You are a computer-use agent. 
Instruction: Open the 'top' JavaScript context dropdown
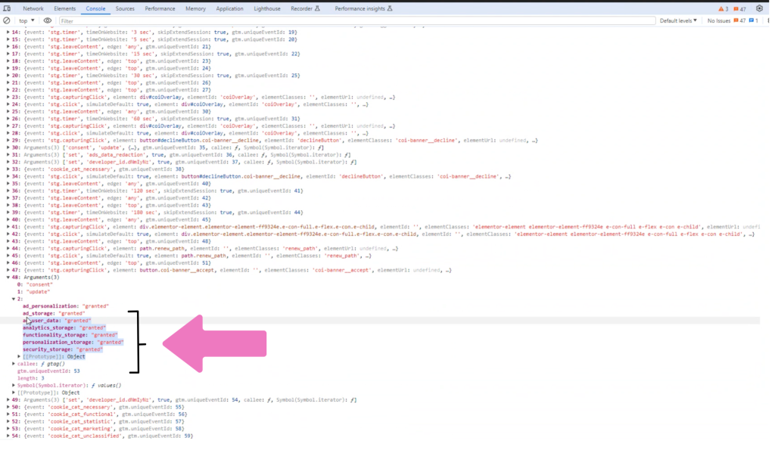click(x=26, y=20)
